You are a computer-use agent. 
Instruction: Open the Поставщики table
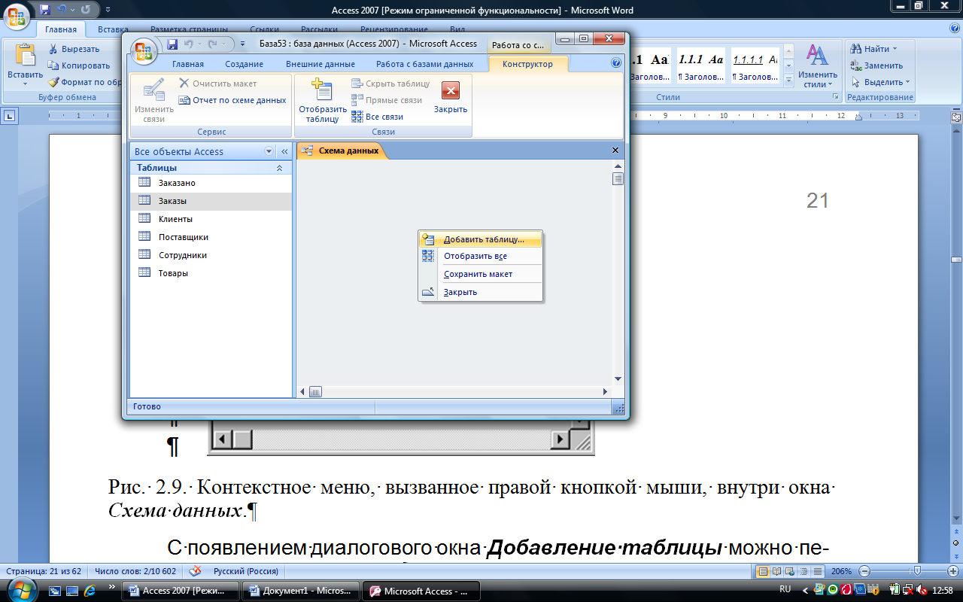(211, 237)
